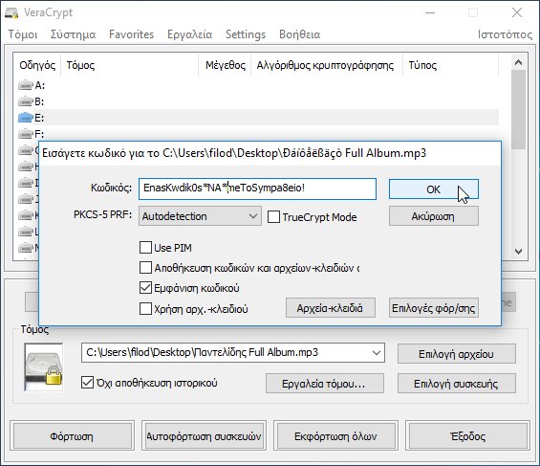
Task: Click Επιλογές φόρ/σης button
Action: click(434, 308)
